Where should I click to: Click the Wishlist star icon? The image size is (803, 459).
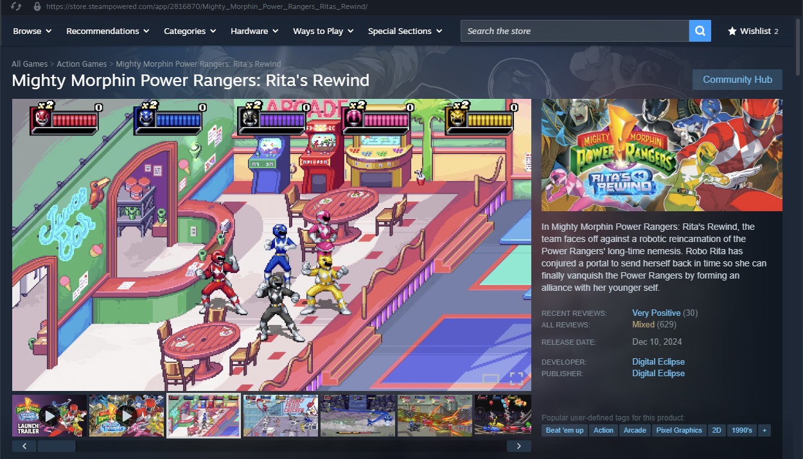(732, 31)
